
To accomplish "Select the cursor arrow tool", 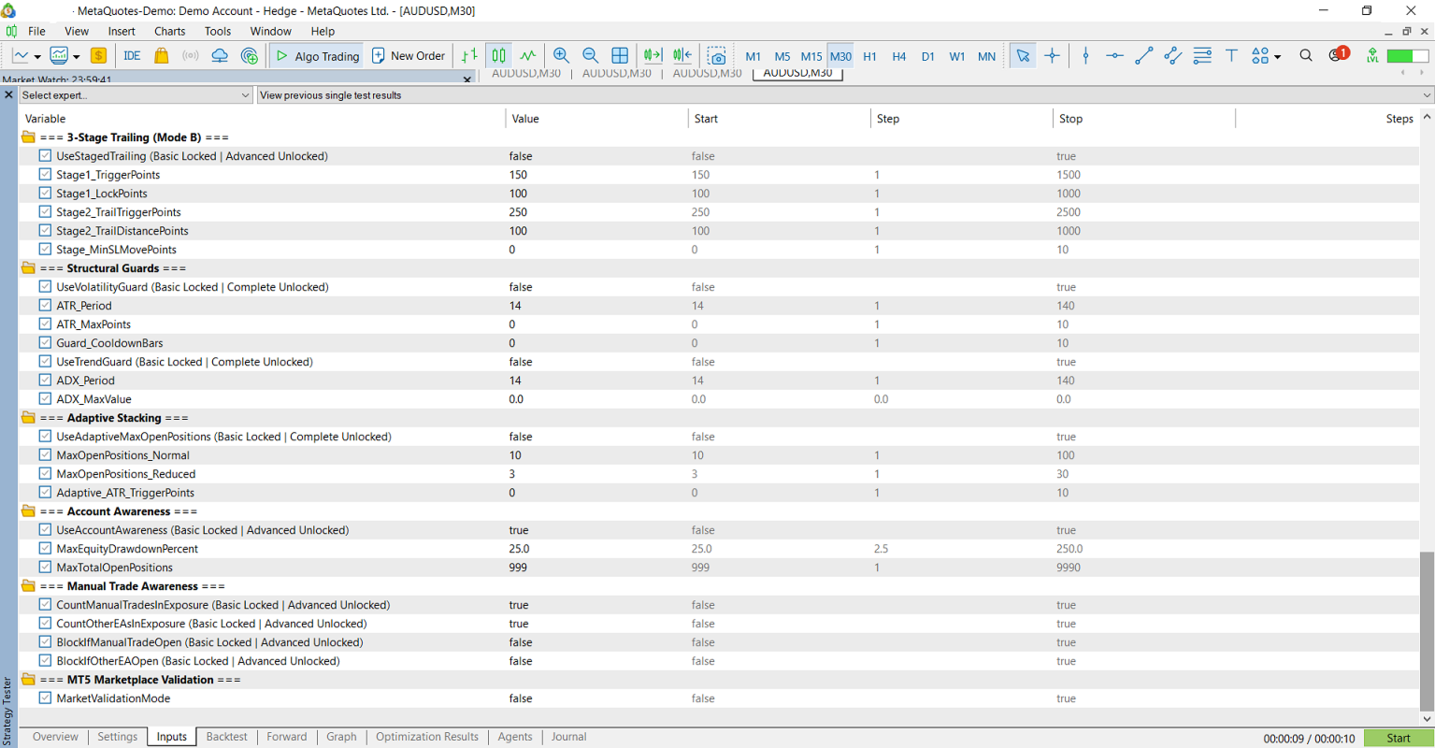I will click(x=1023, y=56).
